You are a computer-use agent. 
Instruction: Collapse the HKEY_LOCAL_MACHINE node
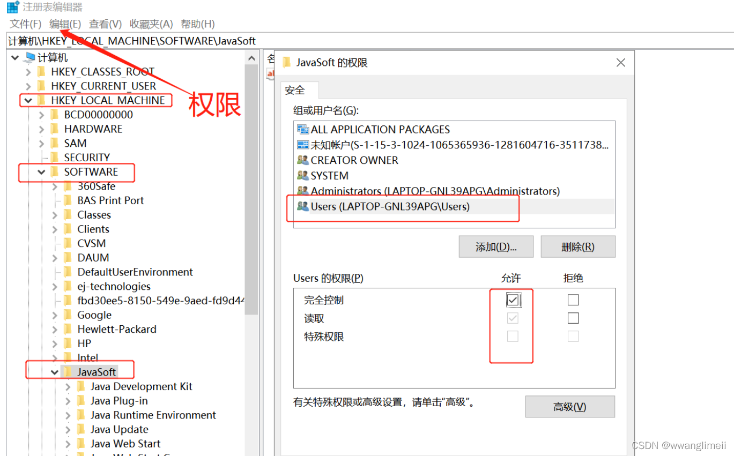pos(28,100)
